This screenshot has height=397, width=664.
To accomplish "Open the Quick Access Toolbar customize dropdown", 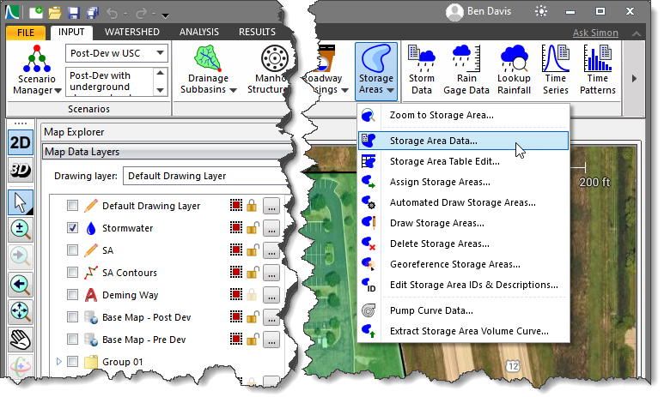I will click(166, 16).
